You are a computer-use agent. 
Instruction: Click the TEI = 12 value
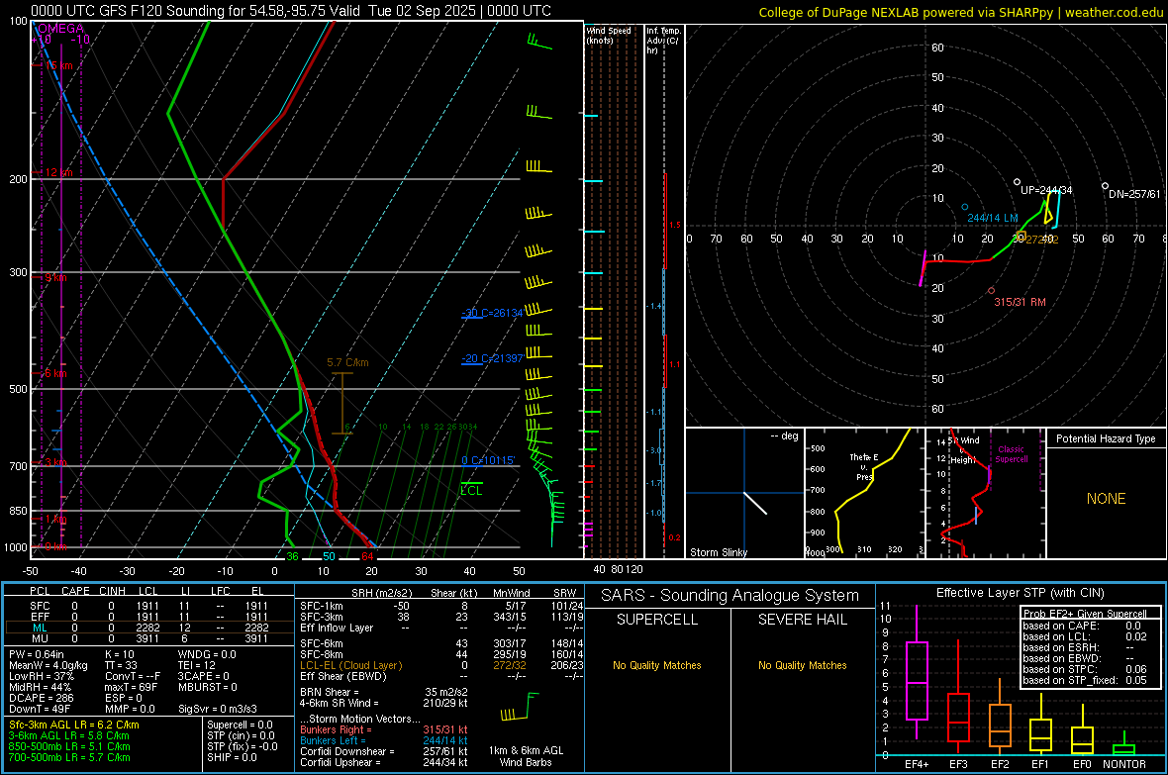click(197, 665)
